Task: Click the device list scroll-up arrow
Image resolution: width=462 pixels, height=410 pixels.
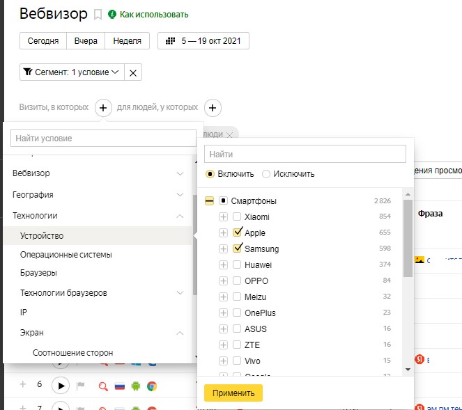Action: [408, 194]
